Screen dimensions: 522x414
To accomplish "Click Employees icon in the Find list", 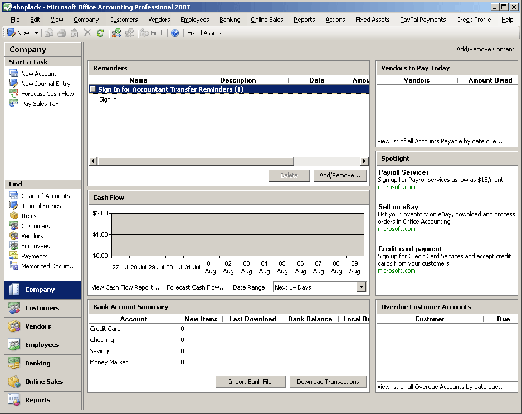I will point(14,245).
